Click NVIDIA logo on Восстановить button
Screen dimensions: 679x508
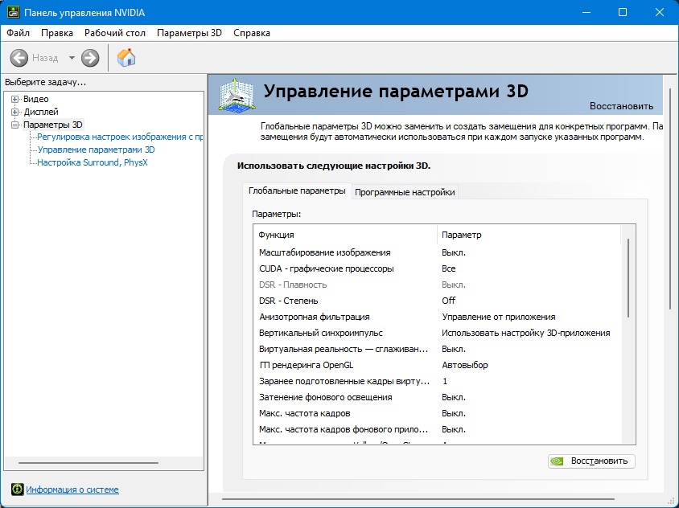pos(557,461)
